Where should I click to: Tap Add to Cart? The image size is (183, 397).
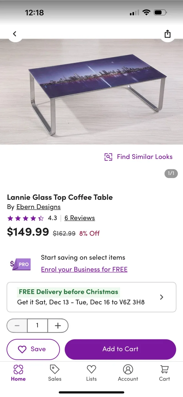tap(120, 349)
